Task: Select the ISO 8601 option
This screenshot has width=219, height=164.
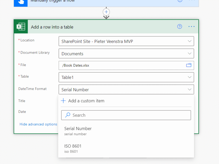Action: tap(126, 148)
